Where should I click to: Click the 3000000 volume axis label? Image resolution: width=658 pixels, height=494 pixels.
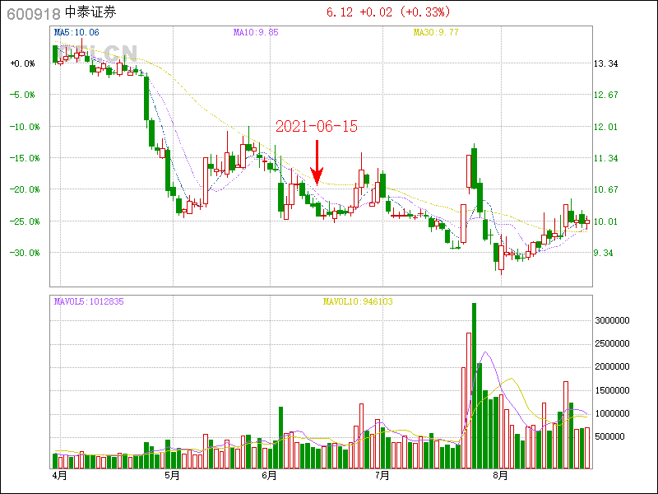(612, 319)
